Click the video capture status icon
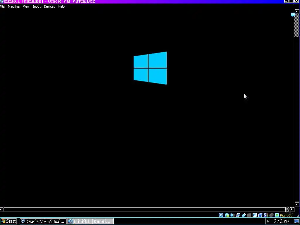300x225 pixels. 260,215
